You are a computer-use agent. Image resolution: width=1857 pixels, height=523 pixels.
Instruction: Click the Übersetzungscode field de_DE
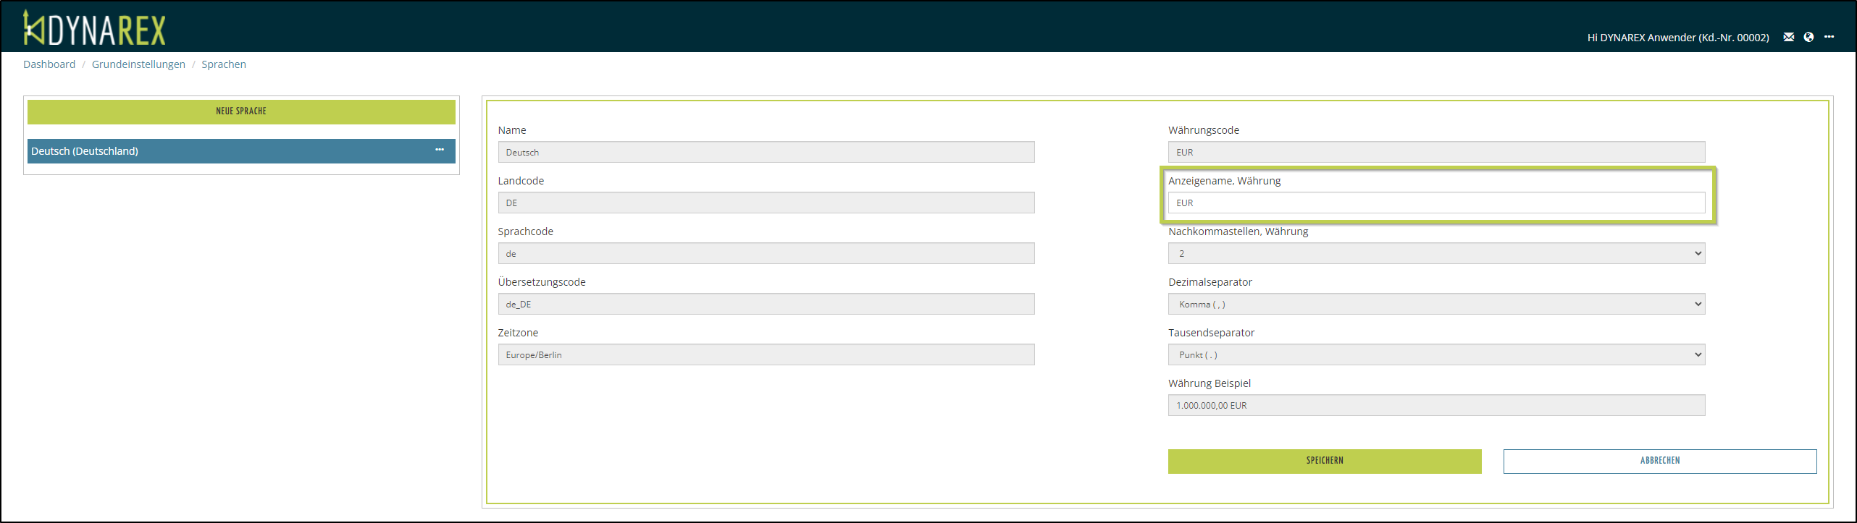click(x=766, y=304)
